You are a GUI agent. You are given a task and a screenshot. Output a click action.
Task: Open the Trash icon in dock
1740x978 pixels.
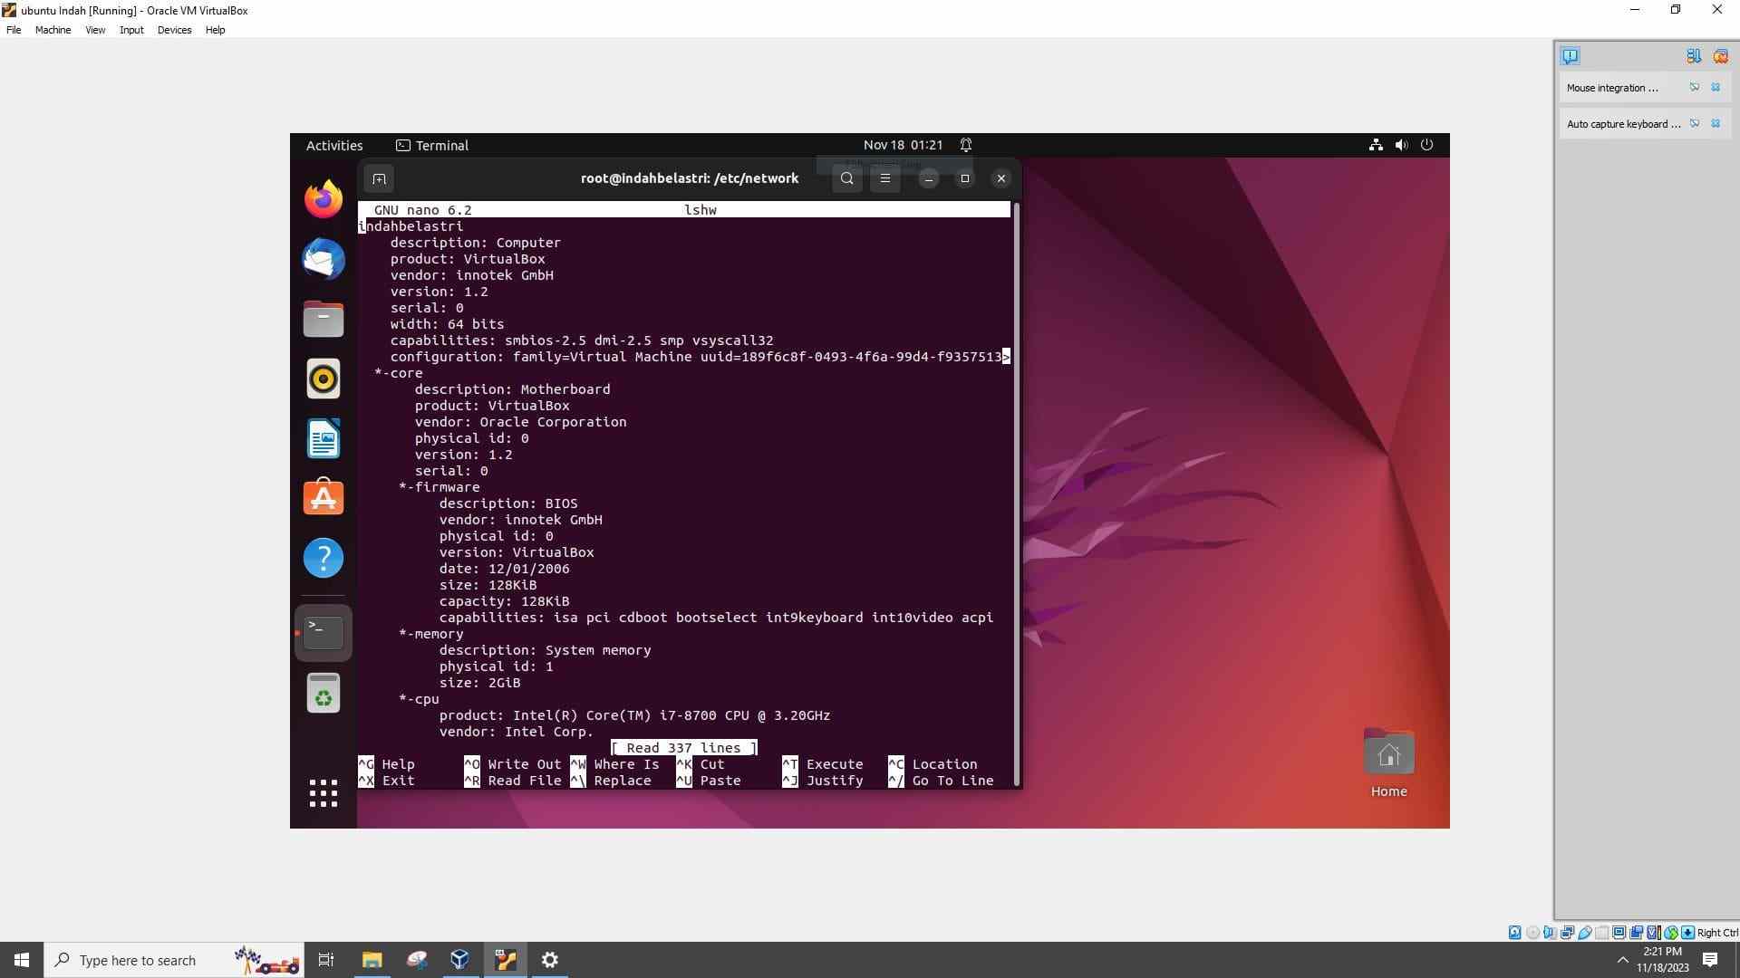click(x=323, y=693)
